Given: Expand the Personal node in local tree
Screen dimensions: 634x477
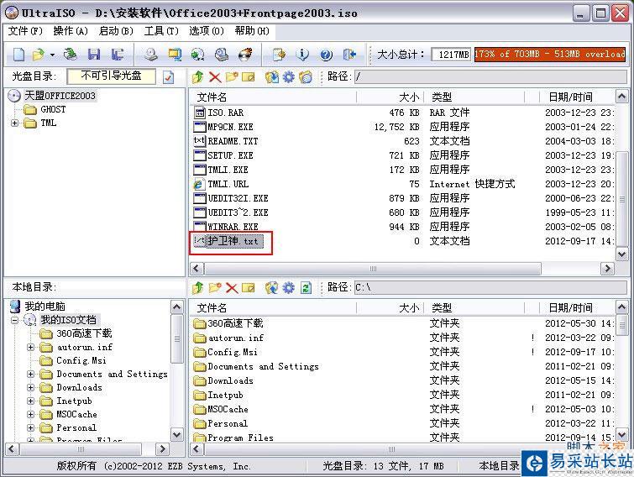Looking at the screenshot, I should [x=31, y=427].
